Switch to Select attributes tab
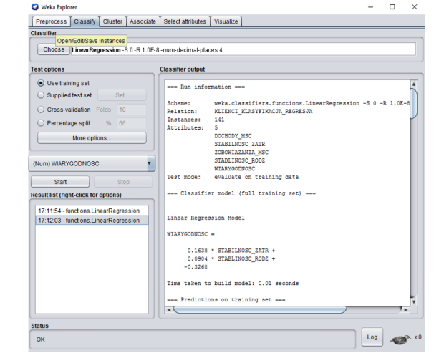 (185, 21)
